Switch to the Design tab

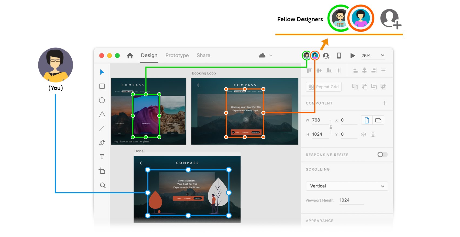tap(149, 55)
